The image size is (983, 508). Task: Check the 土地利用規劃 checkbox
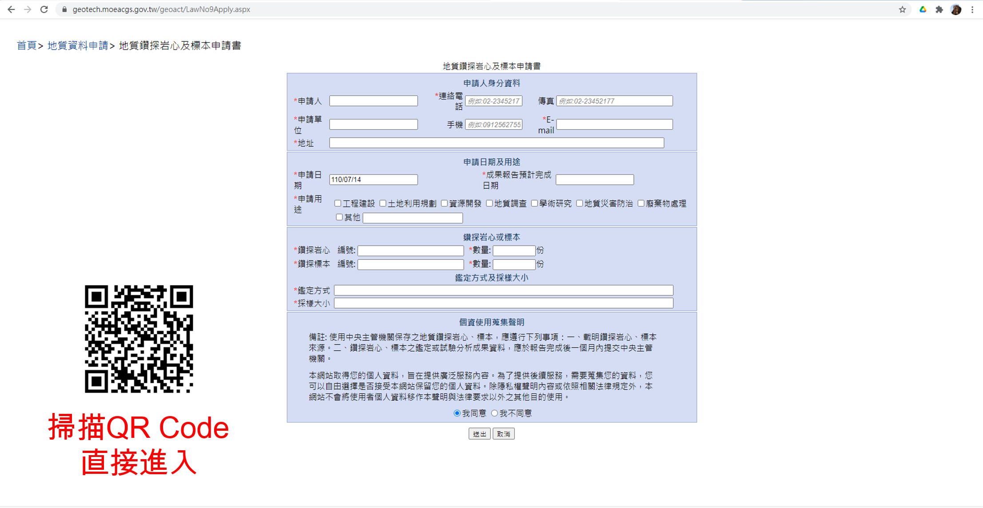click(383, 203)
